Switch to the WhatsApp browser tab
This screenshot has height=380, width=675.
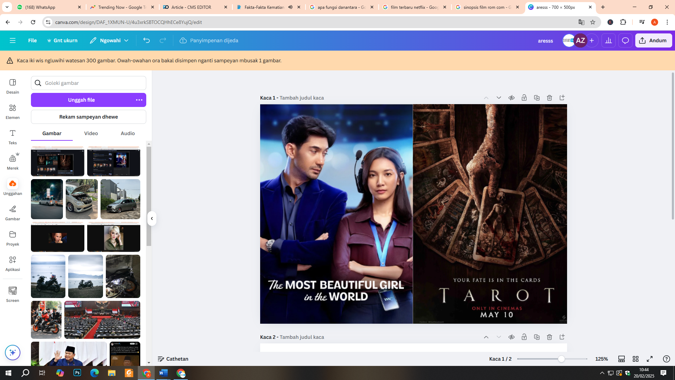coord(49,7)
